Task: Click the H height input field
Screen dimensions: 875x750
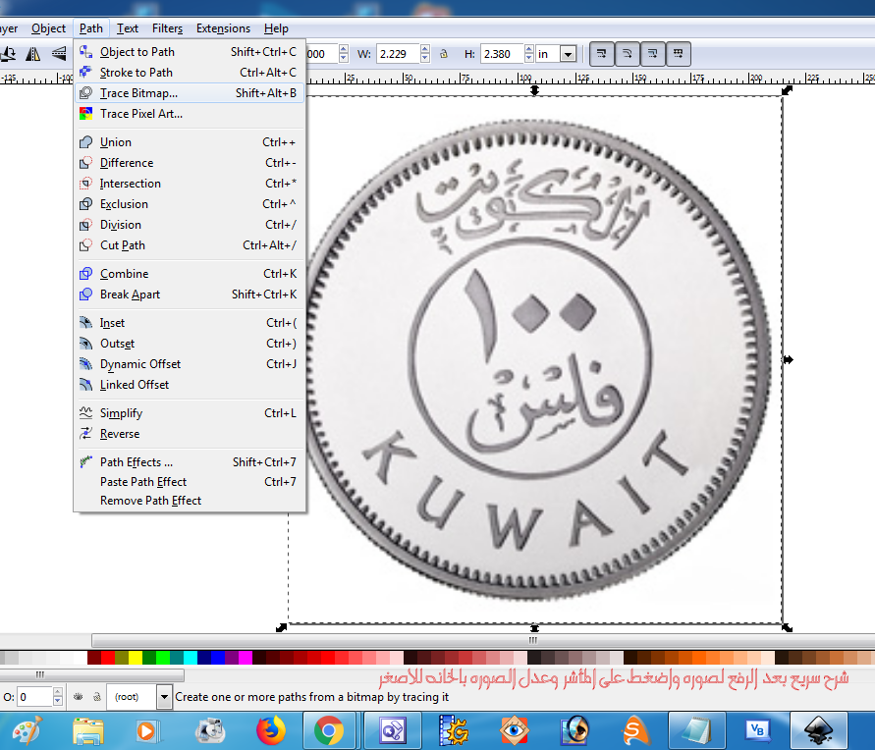Action: (x=502, y=54)
